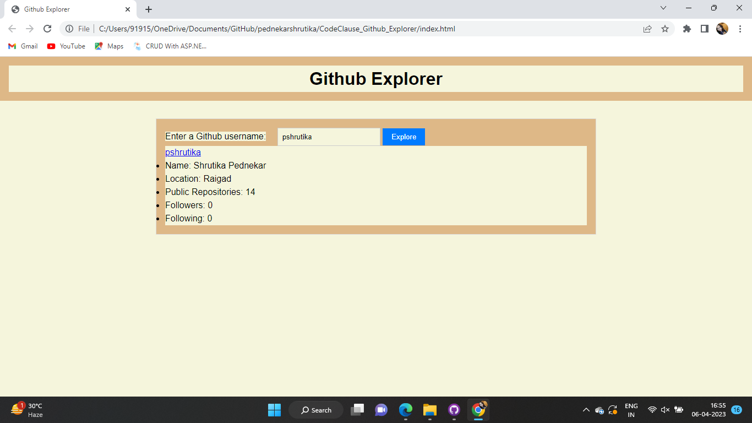This screenshot has height=423, width=752.
Task: Mute the system volume in the tray
Action: point(664,410)
